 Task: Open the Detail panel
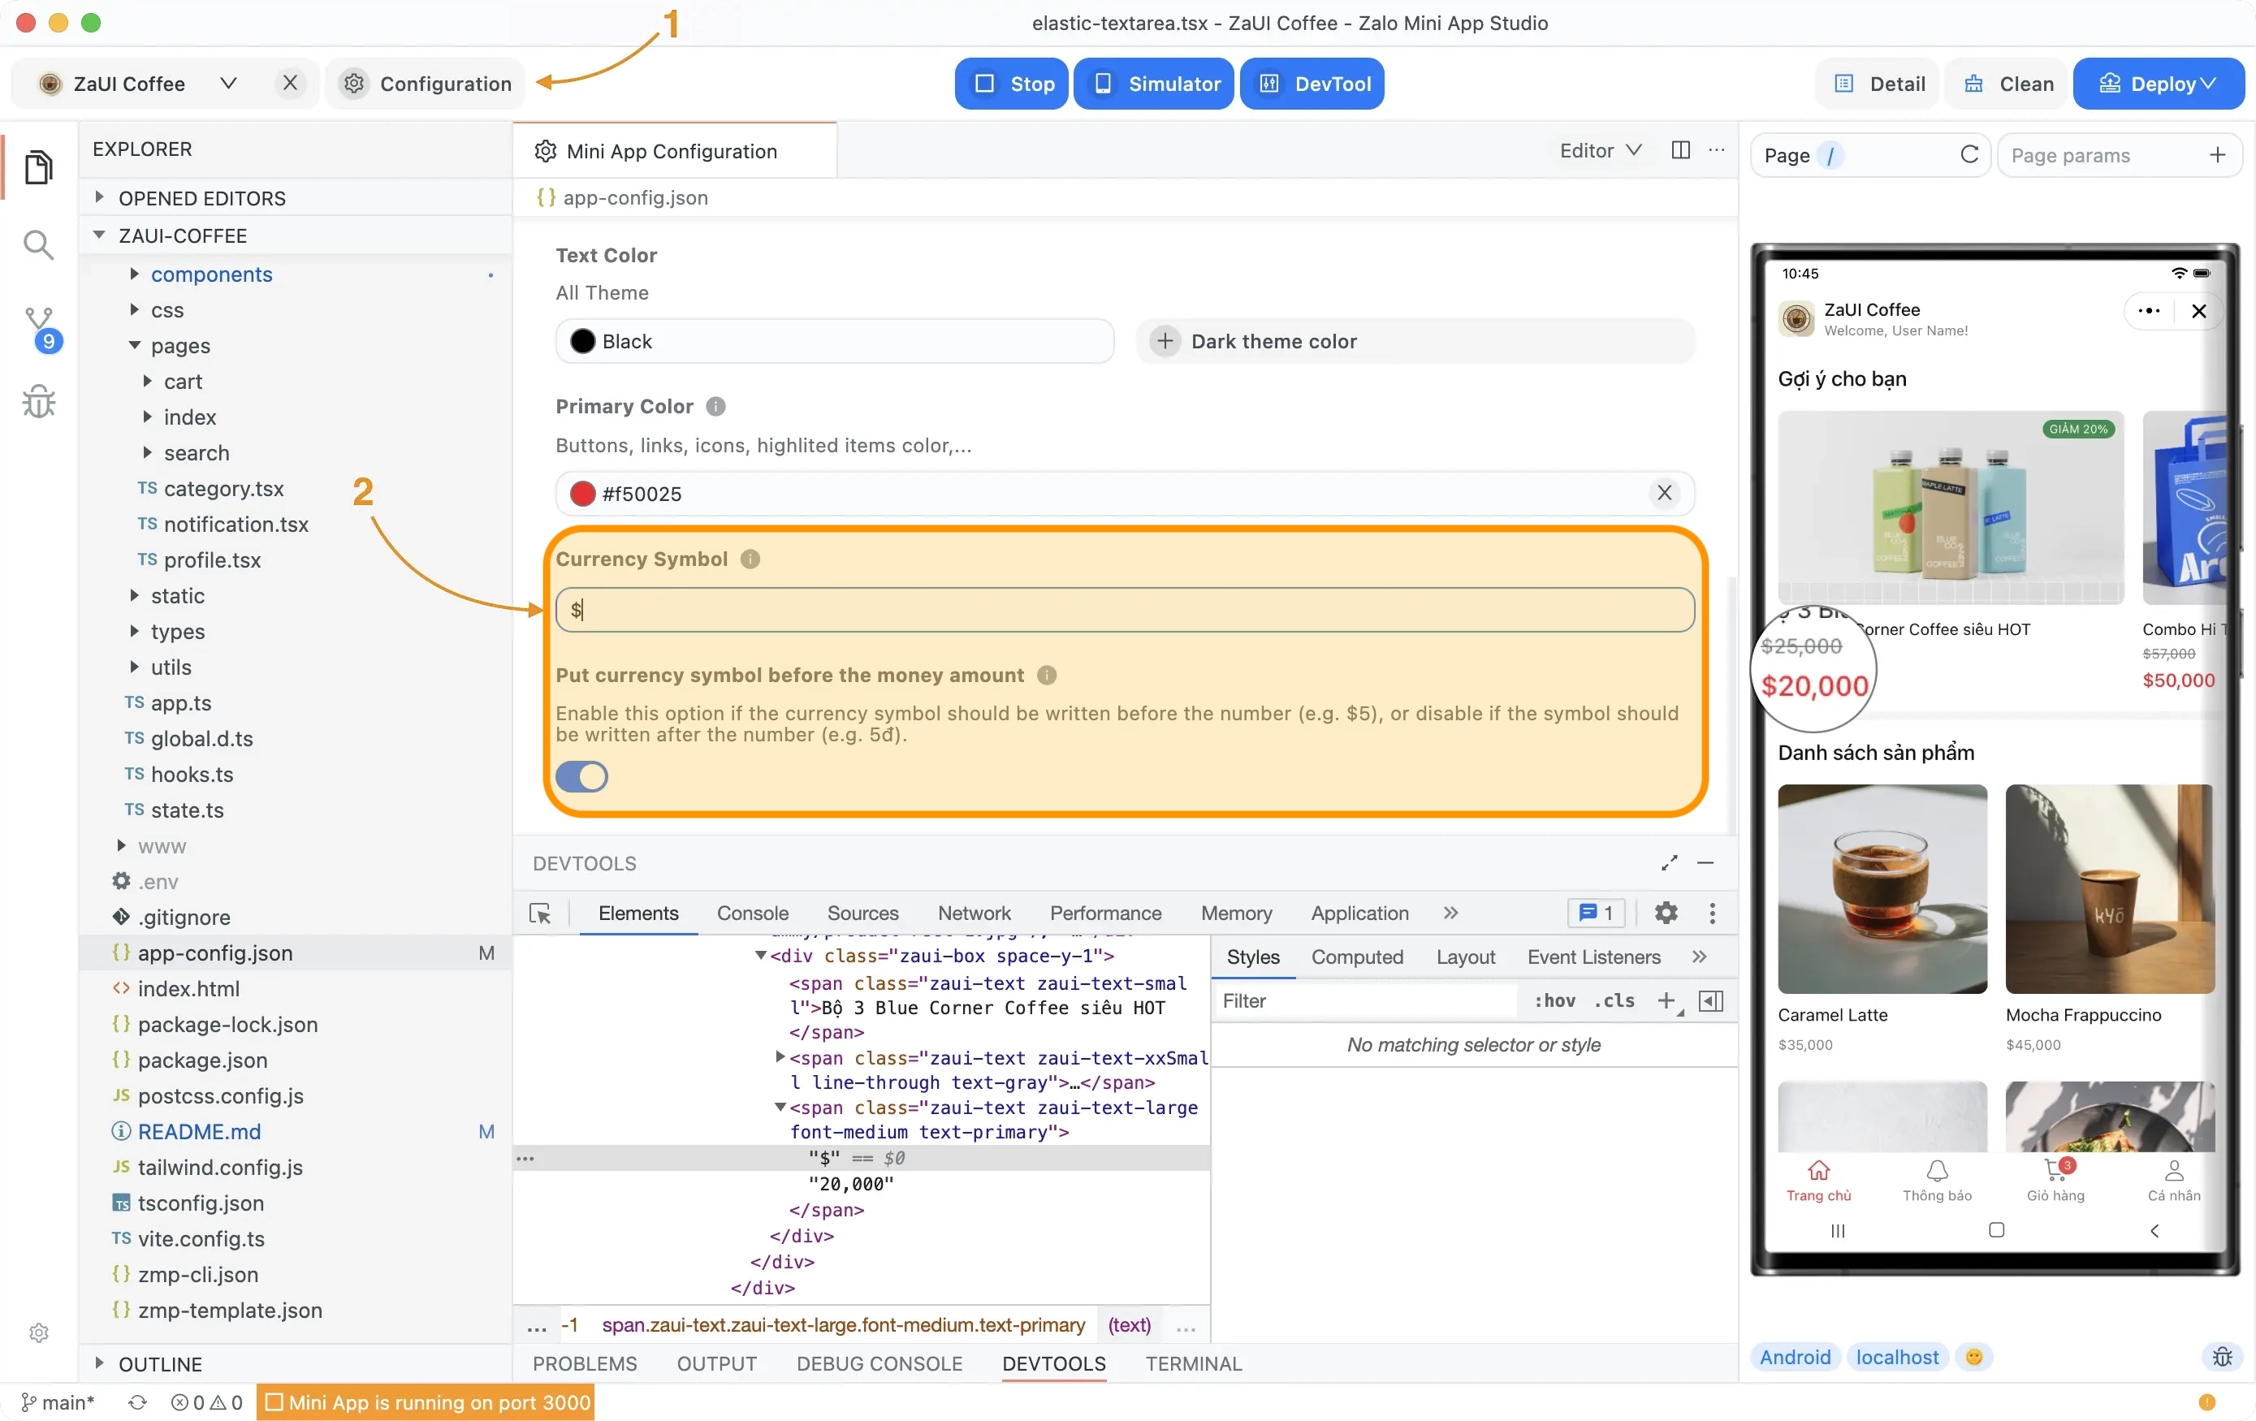[1881, 84]
